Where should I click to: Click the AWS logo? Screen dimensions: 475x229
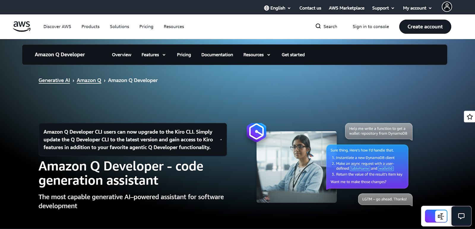pyautogui.click(x=22, y=26)
